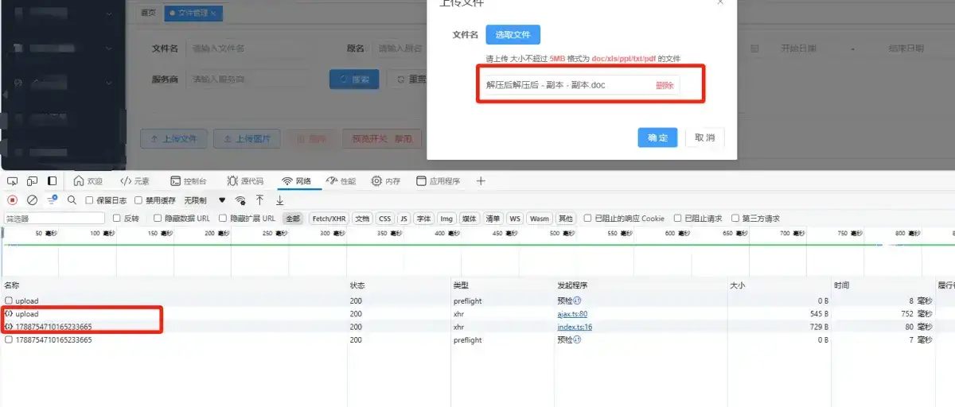Click 删除 link next to the doc file
Image resolution: width=955 pixels, height=407 pixels.
(665, 85)
